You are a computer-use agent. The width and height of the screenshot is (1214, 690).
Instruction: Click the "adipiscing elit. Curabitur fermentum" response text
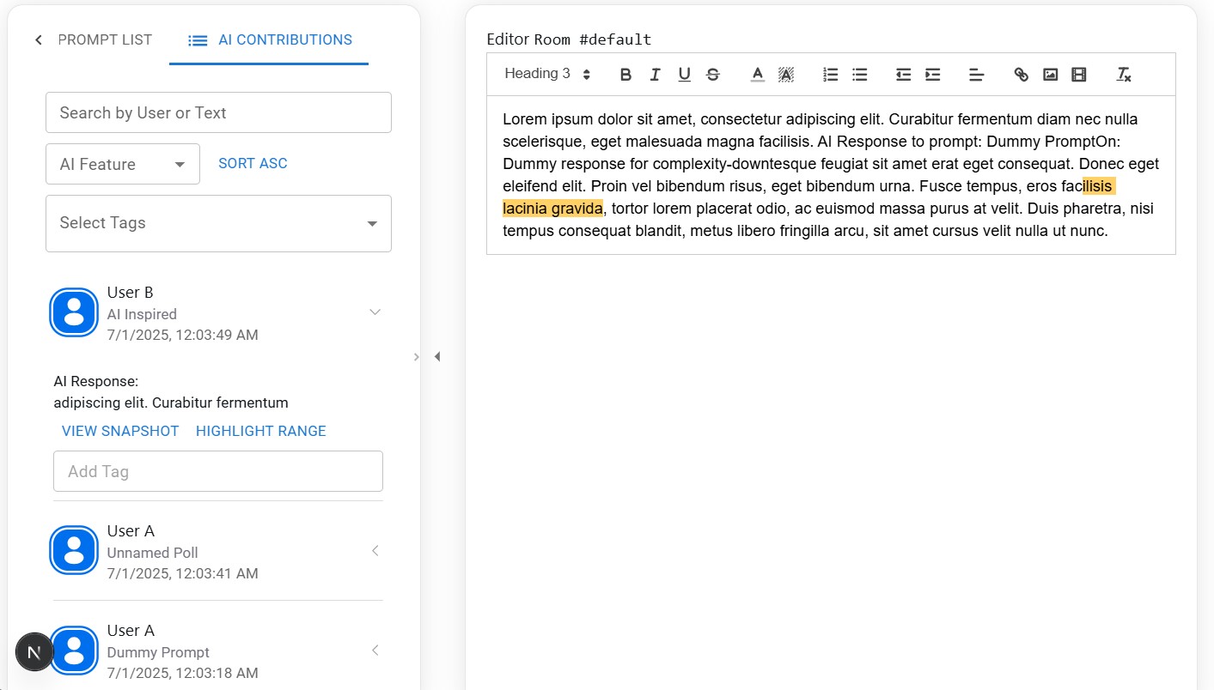click(x=171, y=402)
